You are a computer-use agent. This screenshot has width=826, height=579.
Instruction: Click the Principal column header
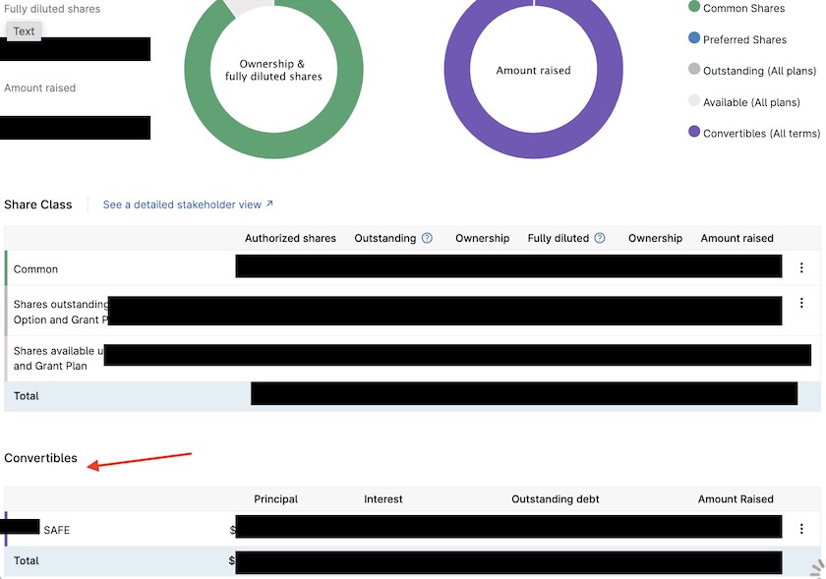[x=275, y=499]
